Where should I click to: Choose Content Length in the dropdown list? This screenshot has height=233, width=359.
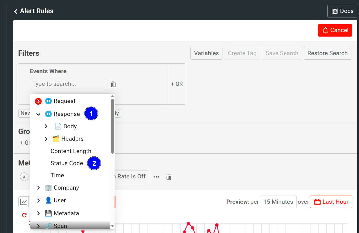click(x=71, y=151)
